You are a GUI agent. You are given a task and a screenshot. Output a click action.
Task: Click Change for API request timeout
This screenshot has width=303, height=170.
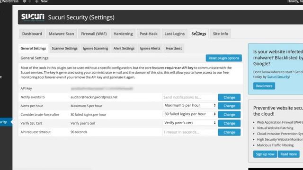coord(229,132)
